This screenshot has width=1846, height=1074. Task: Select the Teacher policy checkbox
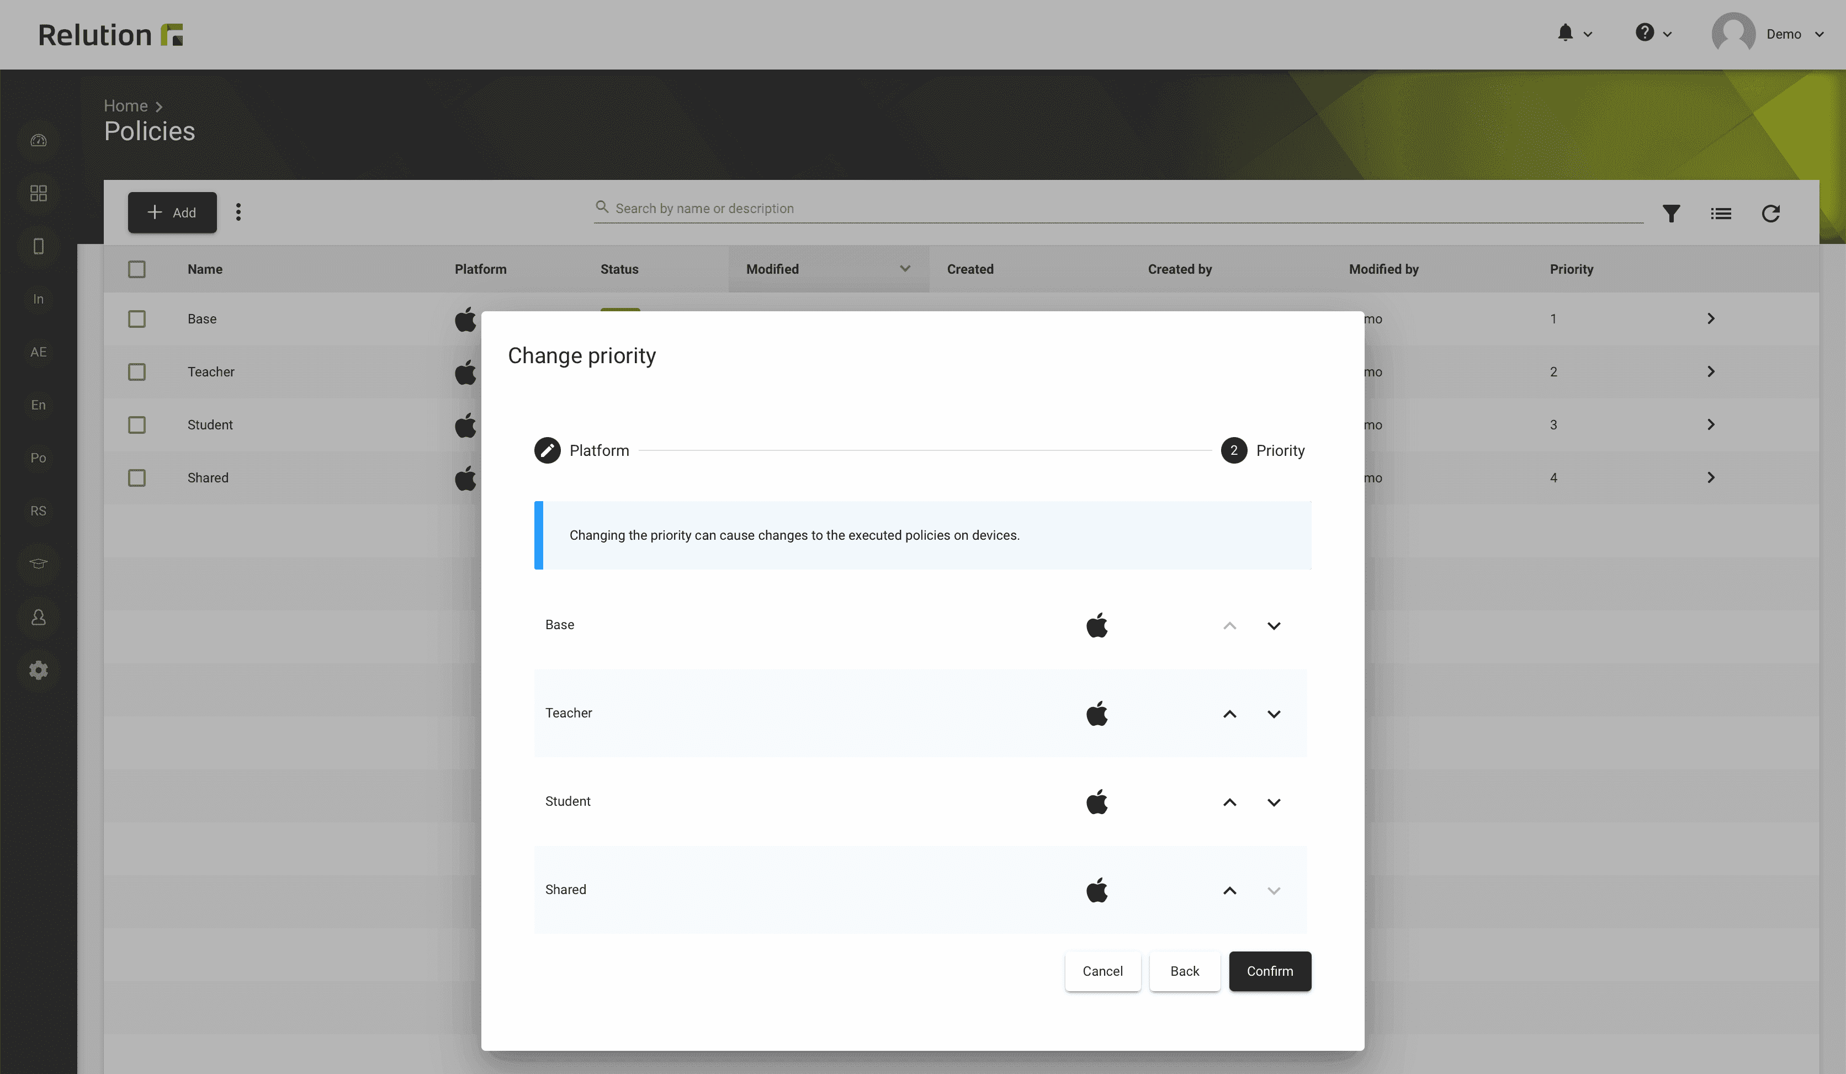tap(137, 372)
